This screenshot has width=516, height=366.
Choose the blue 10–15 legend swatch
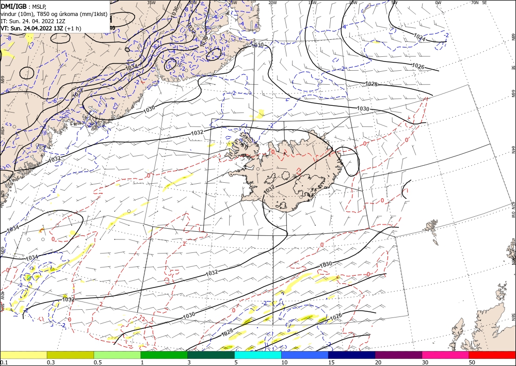(x=305, y=355)
